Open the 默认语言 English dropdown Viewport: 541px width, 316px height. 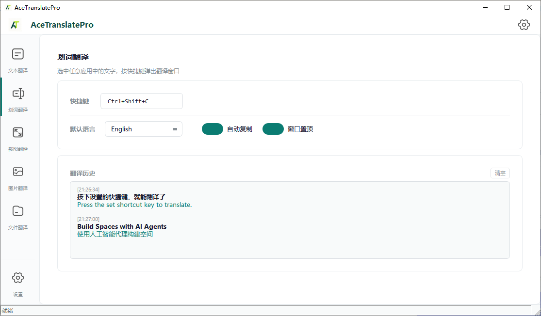(x=144, y=129)
